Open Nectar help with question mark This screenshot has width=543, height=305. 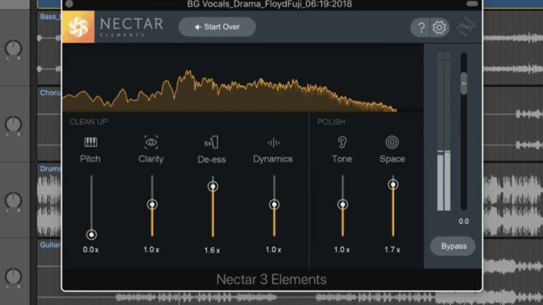[x=421, y=28]
